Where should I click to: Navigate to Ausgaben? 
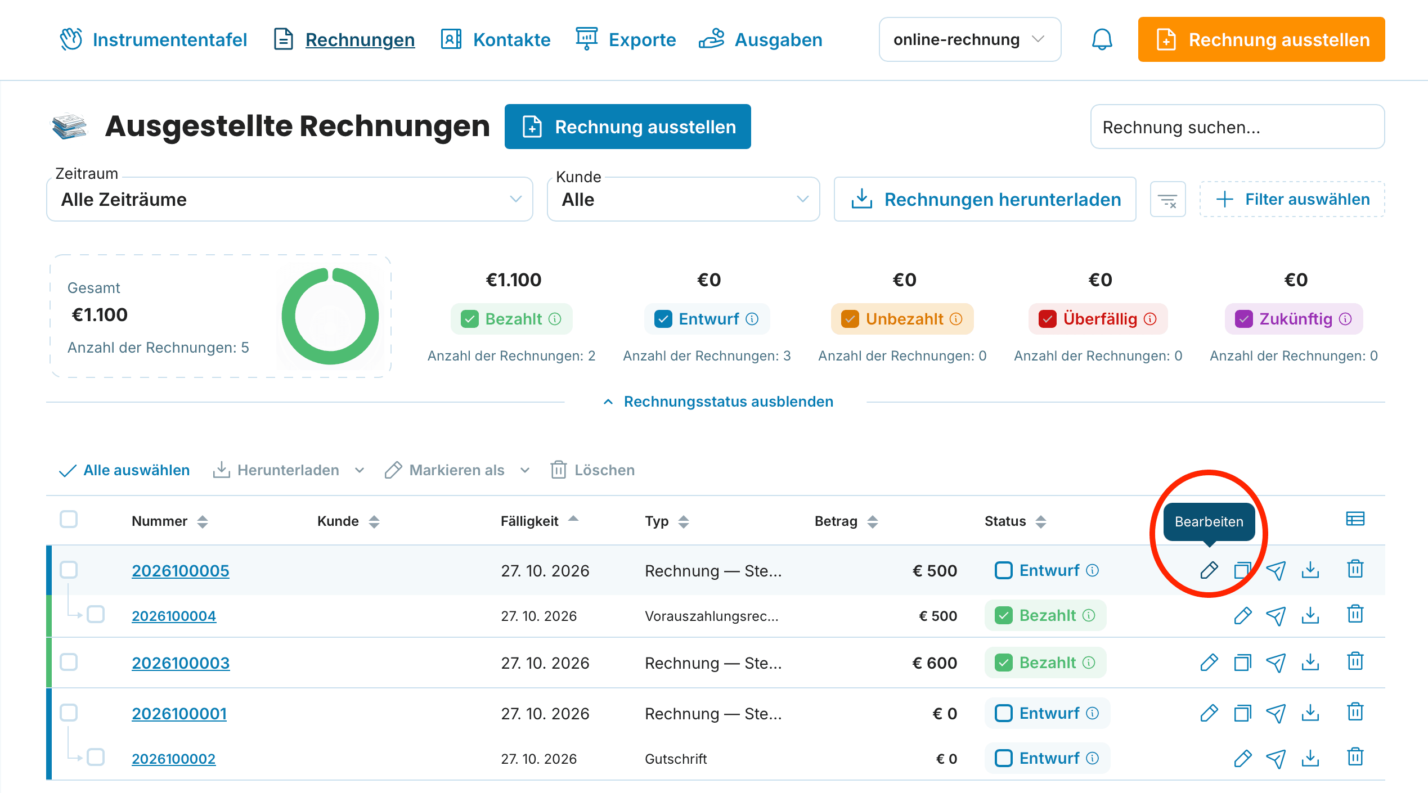pyautogui.click(x=761, y=39)
